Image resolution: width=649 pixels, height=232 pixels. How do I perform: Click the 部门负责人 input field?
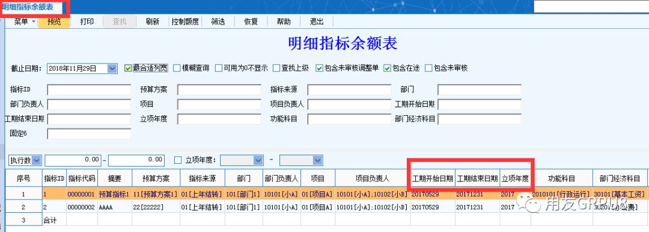click(x=89, y=104)
